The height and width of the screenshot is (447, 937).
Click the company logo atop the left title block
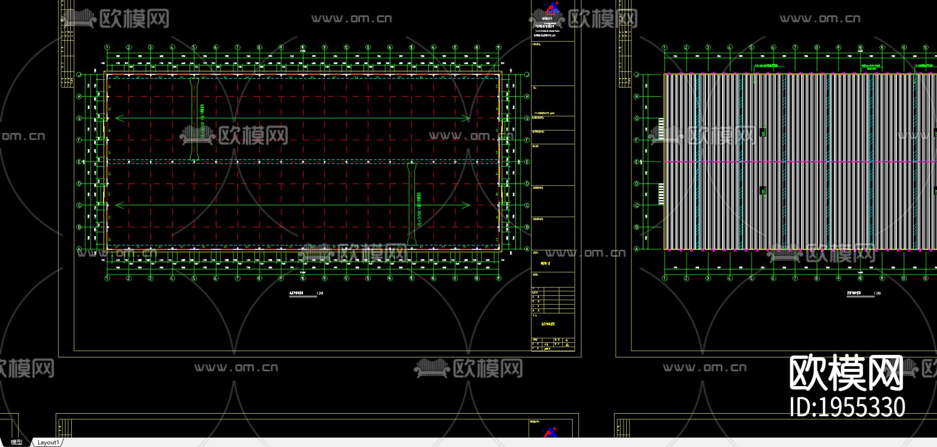[551, 8]
